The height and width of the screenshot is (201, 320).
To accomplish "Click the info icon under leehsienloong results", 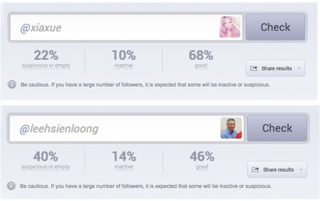I will [x=11, y=185].
